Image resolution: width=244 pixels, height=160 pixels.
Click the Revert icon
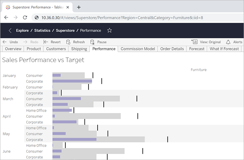tap(46, 42)
